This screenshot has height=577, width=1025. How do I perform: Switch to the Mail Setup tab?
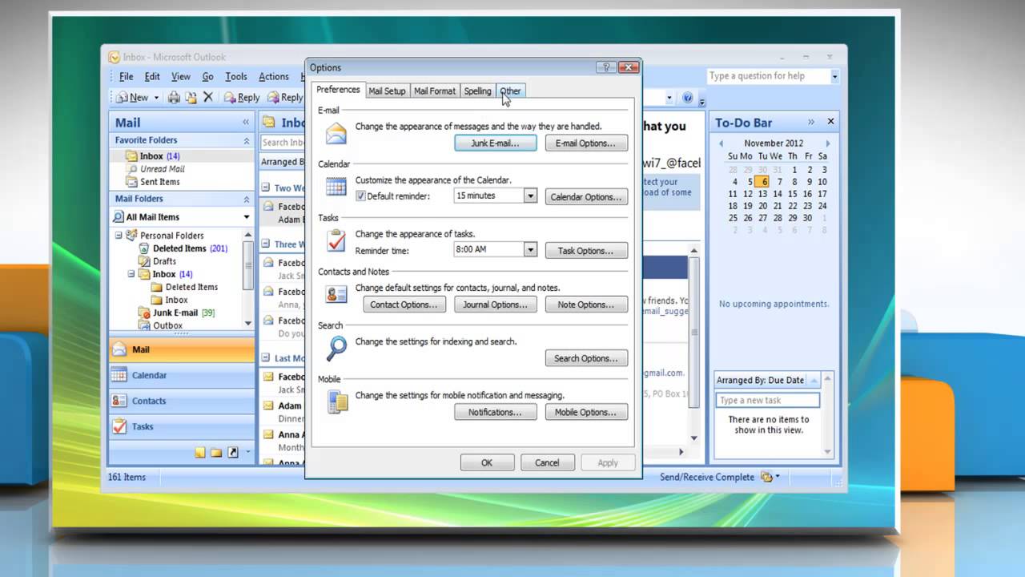387,91
